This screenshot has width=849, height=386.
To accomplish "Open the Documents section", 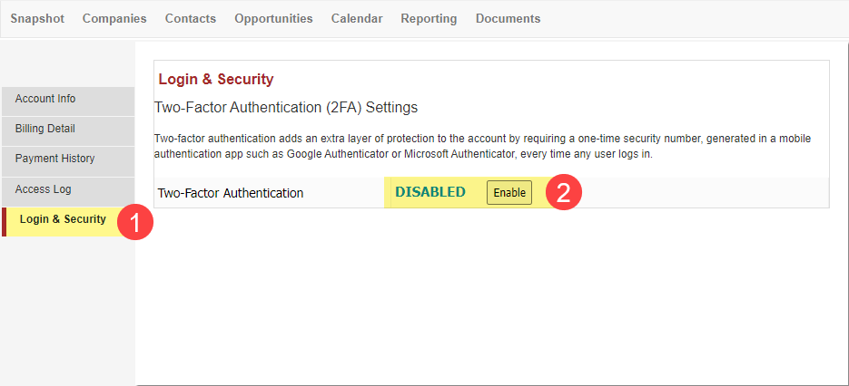I will point(508,18).
